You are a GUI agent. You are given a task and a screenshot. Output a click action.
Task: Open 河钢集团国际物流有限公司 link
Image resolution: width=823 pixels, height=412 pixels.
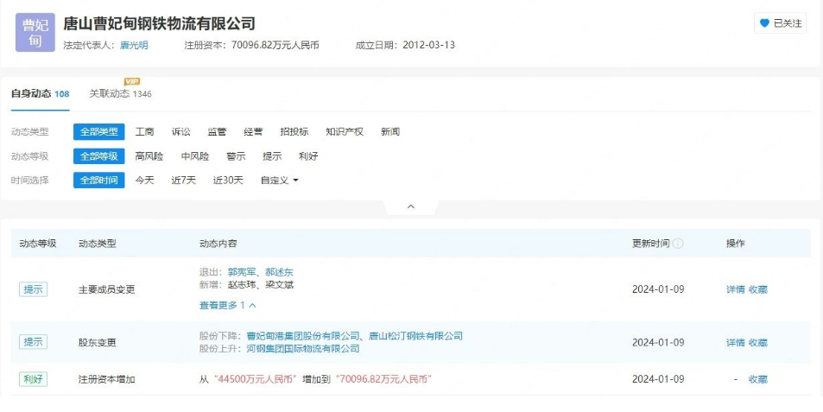coord(303,348)
